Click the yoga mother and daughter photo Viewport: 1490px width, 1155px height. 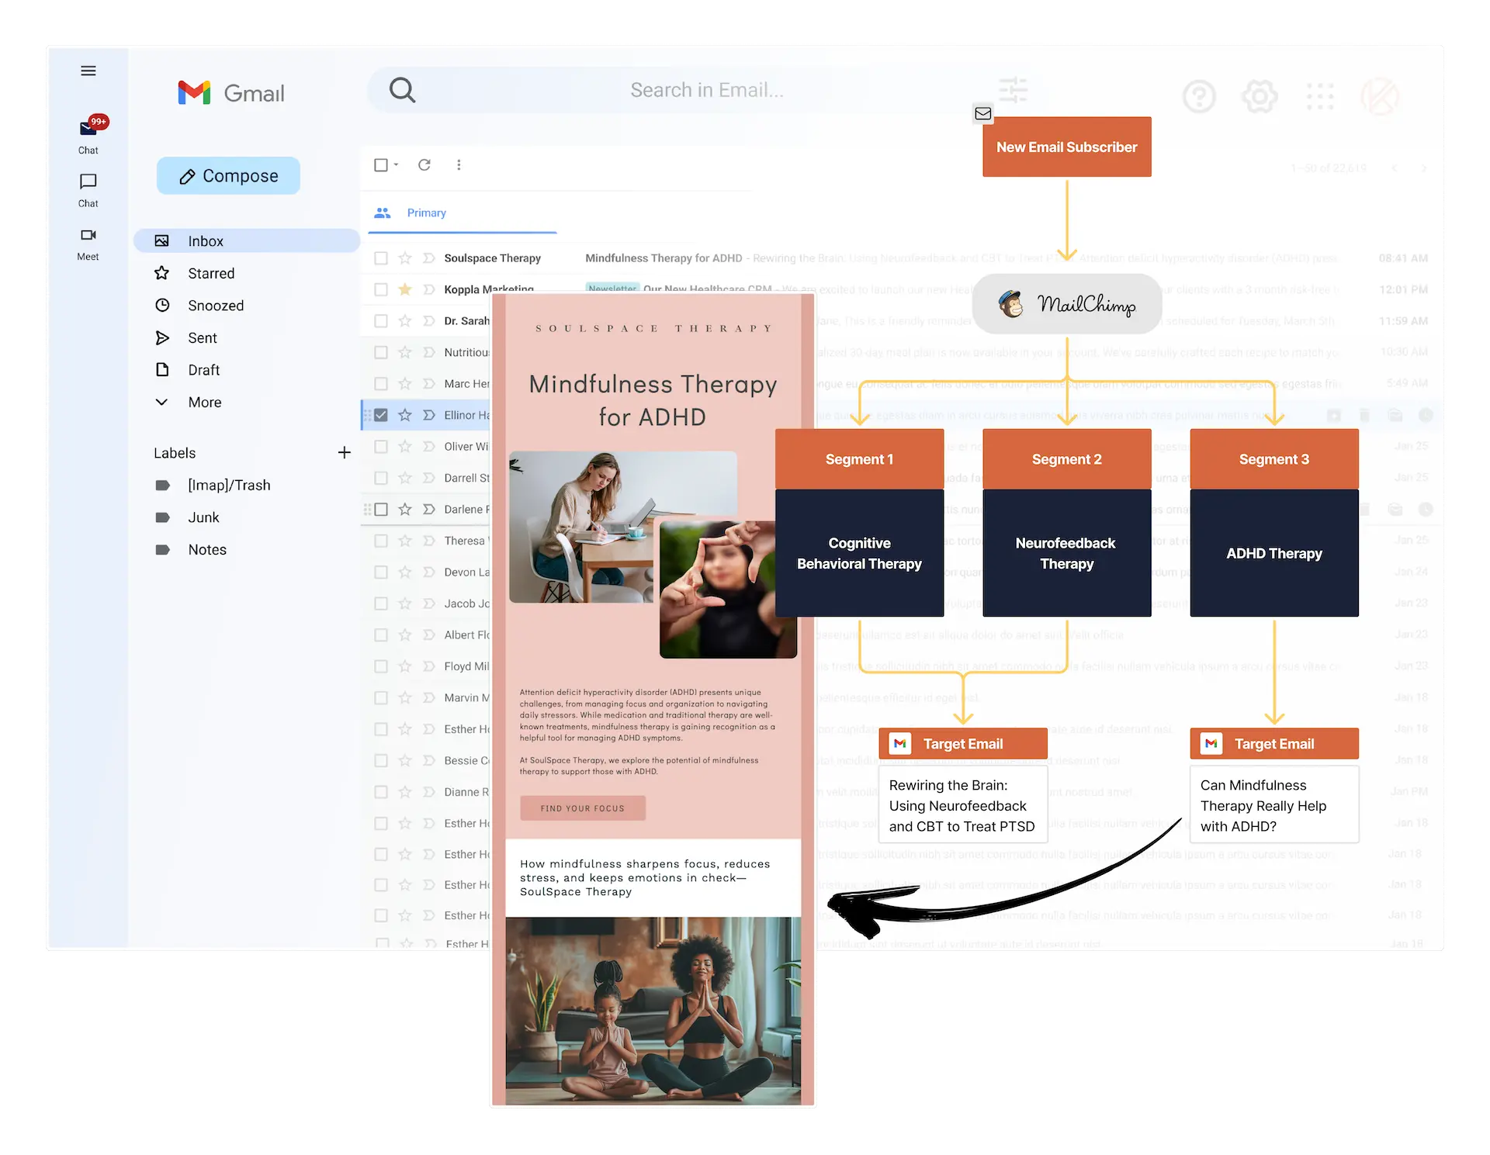click(653, 1011)
